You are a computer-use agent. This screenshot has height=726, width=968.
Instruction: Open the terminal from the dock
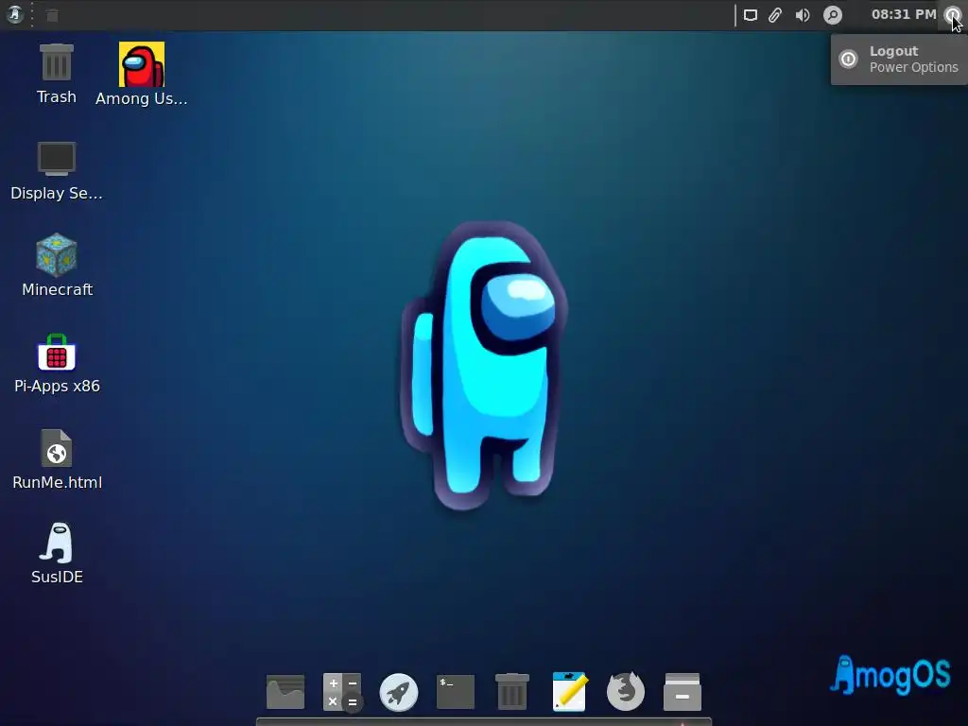456,691
